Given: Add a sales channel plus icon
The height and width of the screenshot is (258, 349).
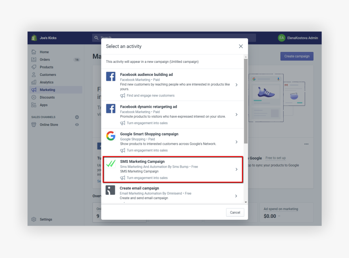Looking at the screenshot, I should (x=77, y=117).
